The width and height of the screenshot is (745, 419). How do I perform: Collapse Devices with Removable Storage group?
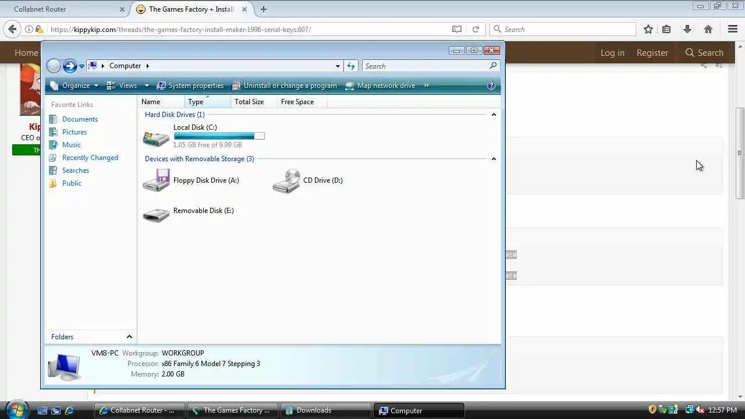[x=494, y=159]
